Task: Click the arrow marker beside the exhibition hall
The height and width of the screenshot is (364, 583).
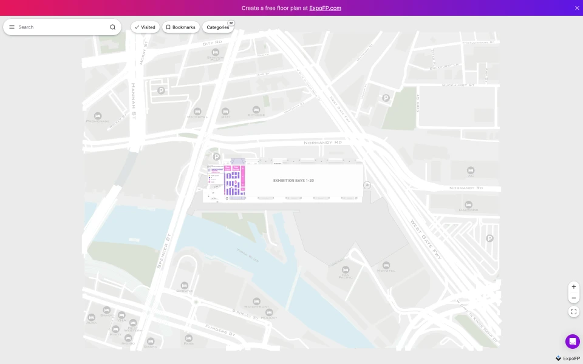Action: [x=367, y=185]
